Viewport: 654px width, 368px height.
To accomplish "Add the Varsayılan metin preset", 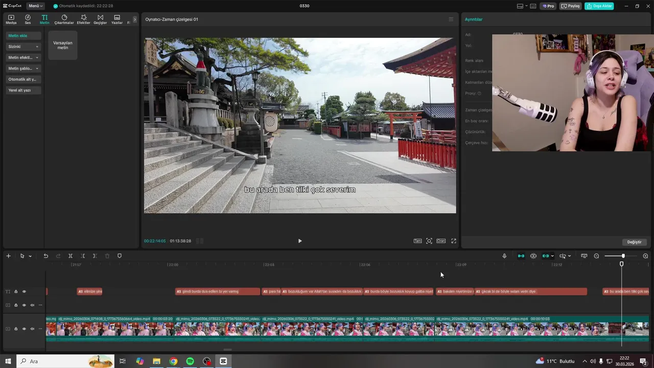I will (x=63, y=45).
